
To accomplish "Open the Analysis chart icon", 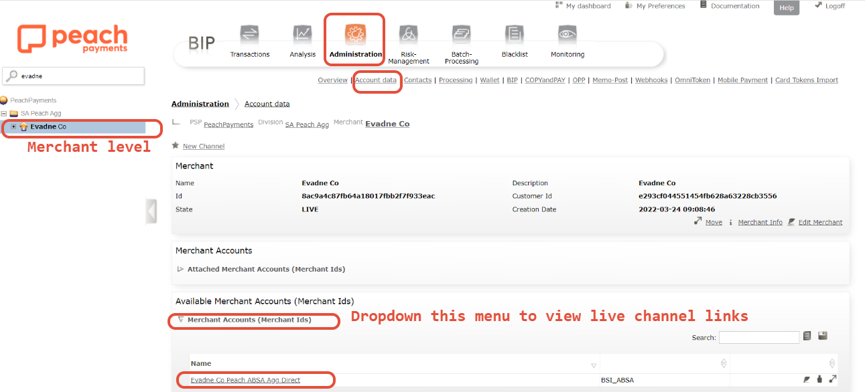I will 302,35.
